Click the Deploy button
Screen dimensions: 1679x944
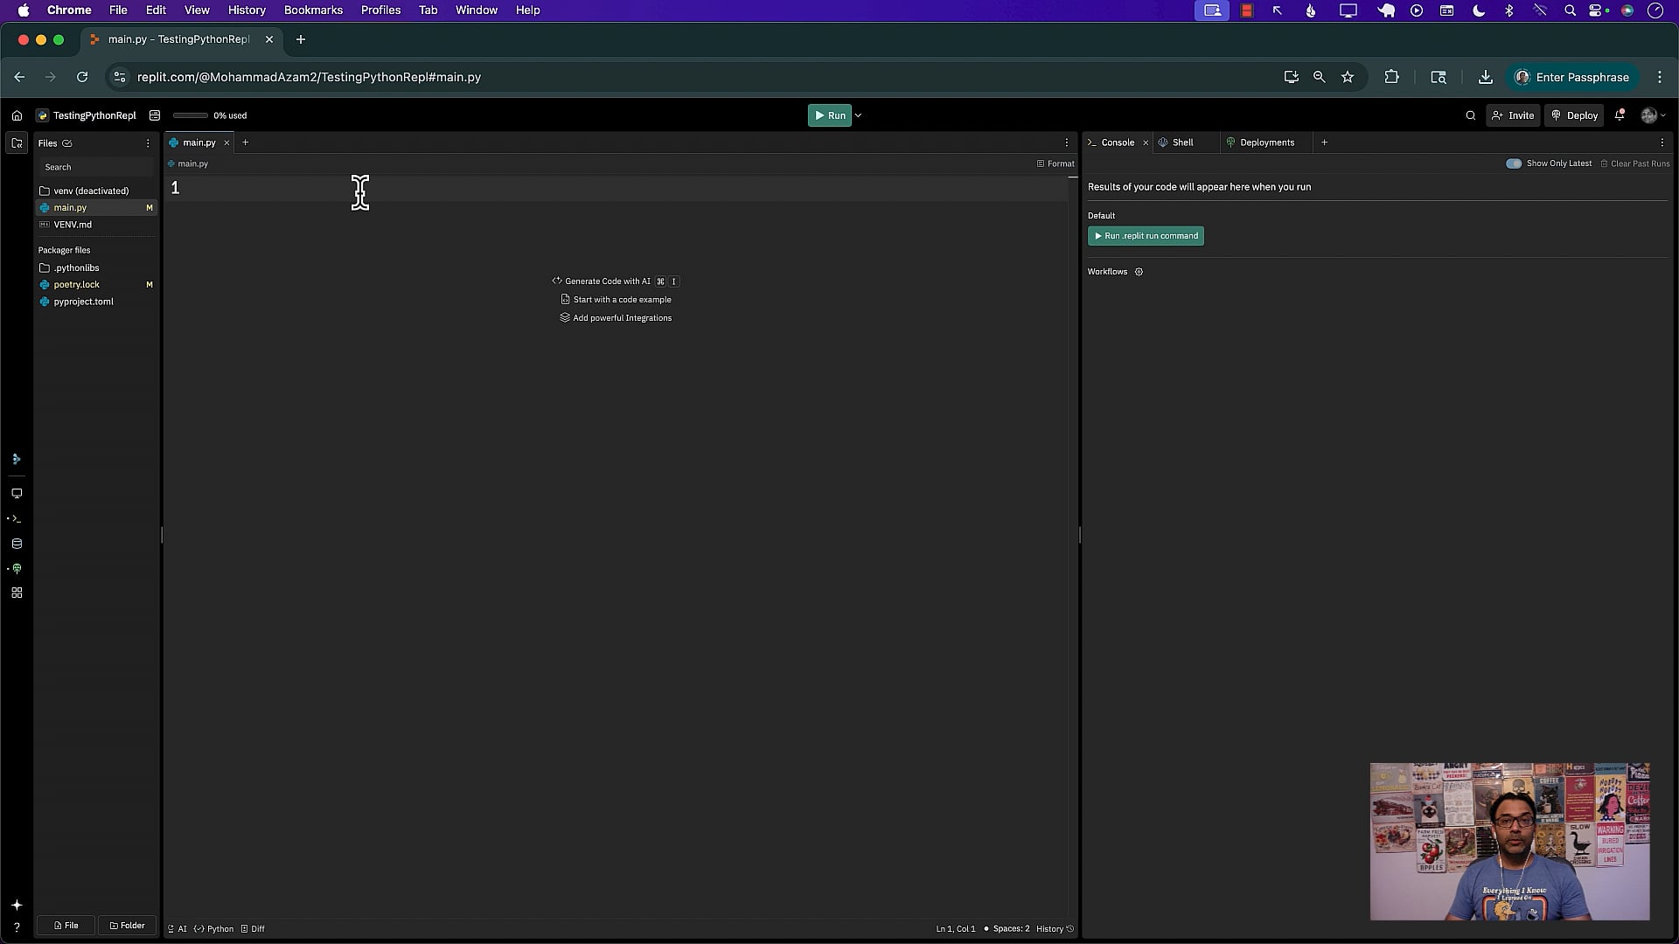coord(1574,115)
